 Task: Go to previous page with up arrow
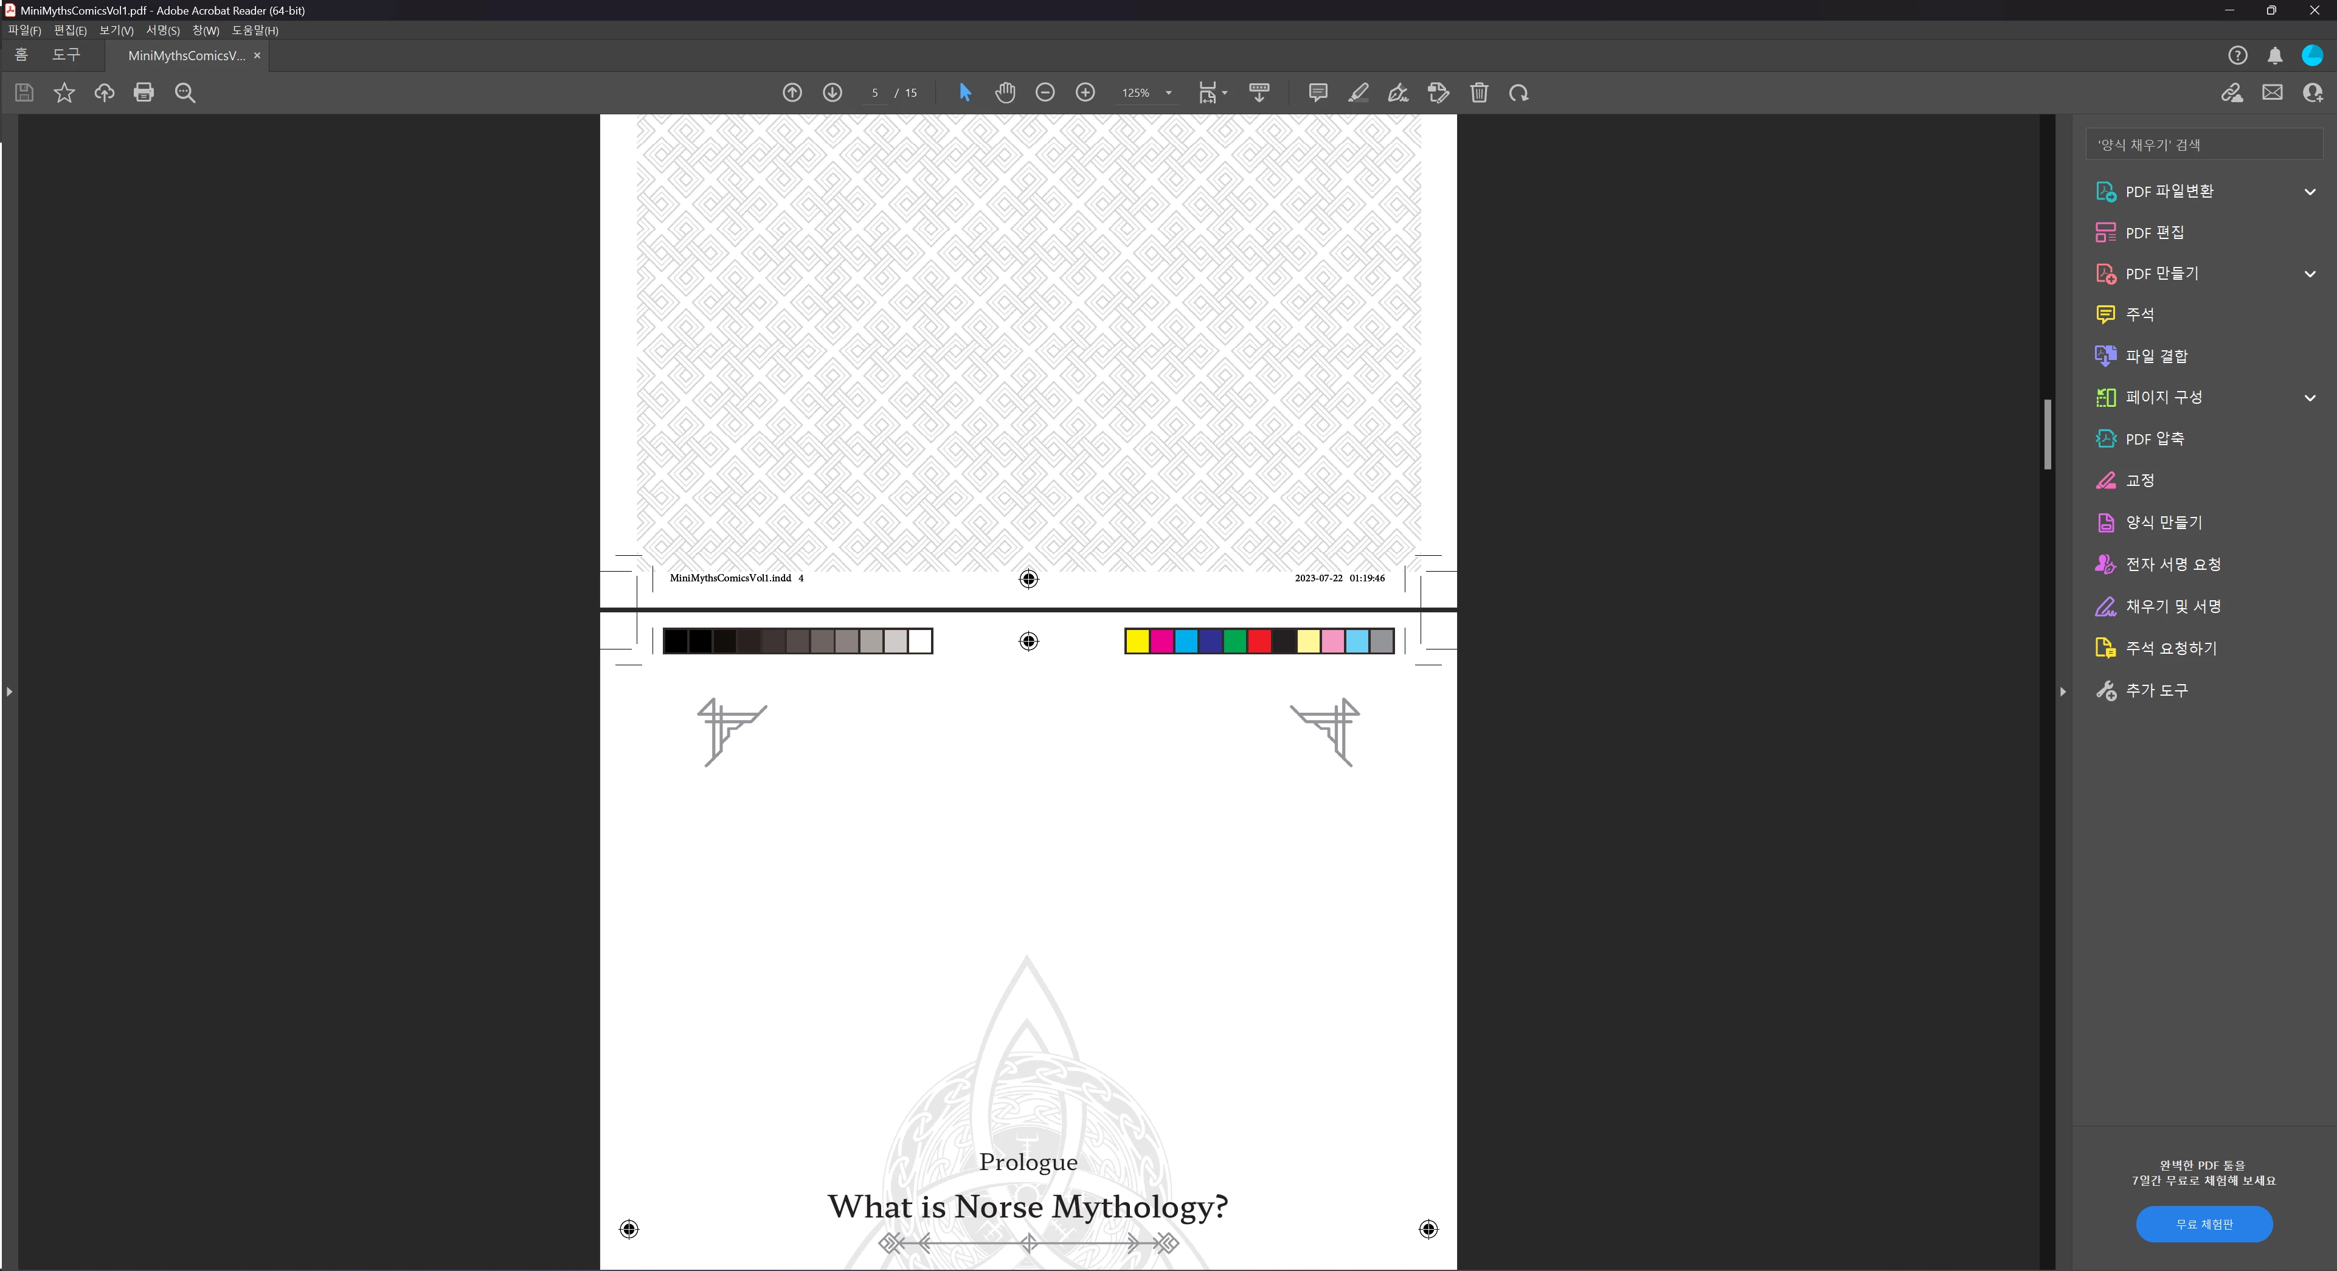click(792, 92)
